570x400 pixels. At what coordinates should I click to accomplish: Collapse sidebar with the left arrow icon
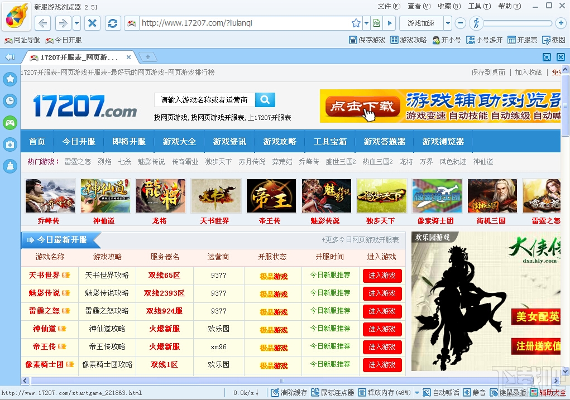coord(10,57)
